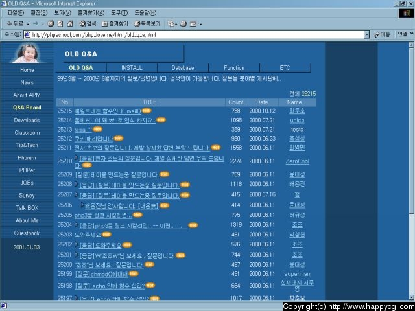Viewport: 415px width, 311px height.
Task: Open the 도움말(H) menu
Action: [x=145, y=13]
